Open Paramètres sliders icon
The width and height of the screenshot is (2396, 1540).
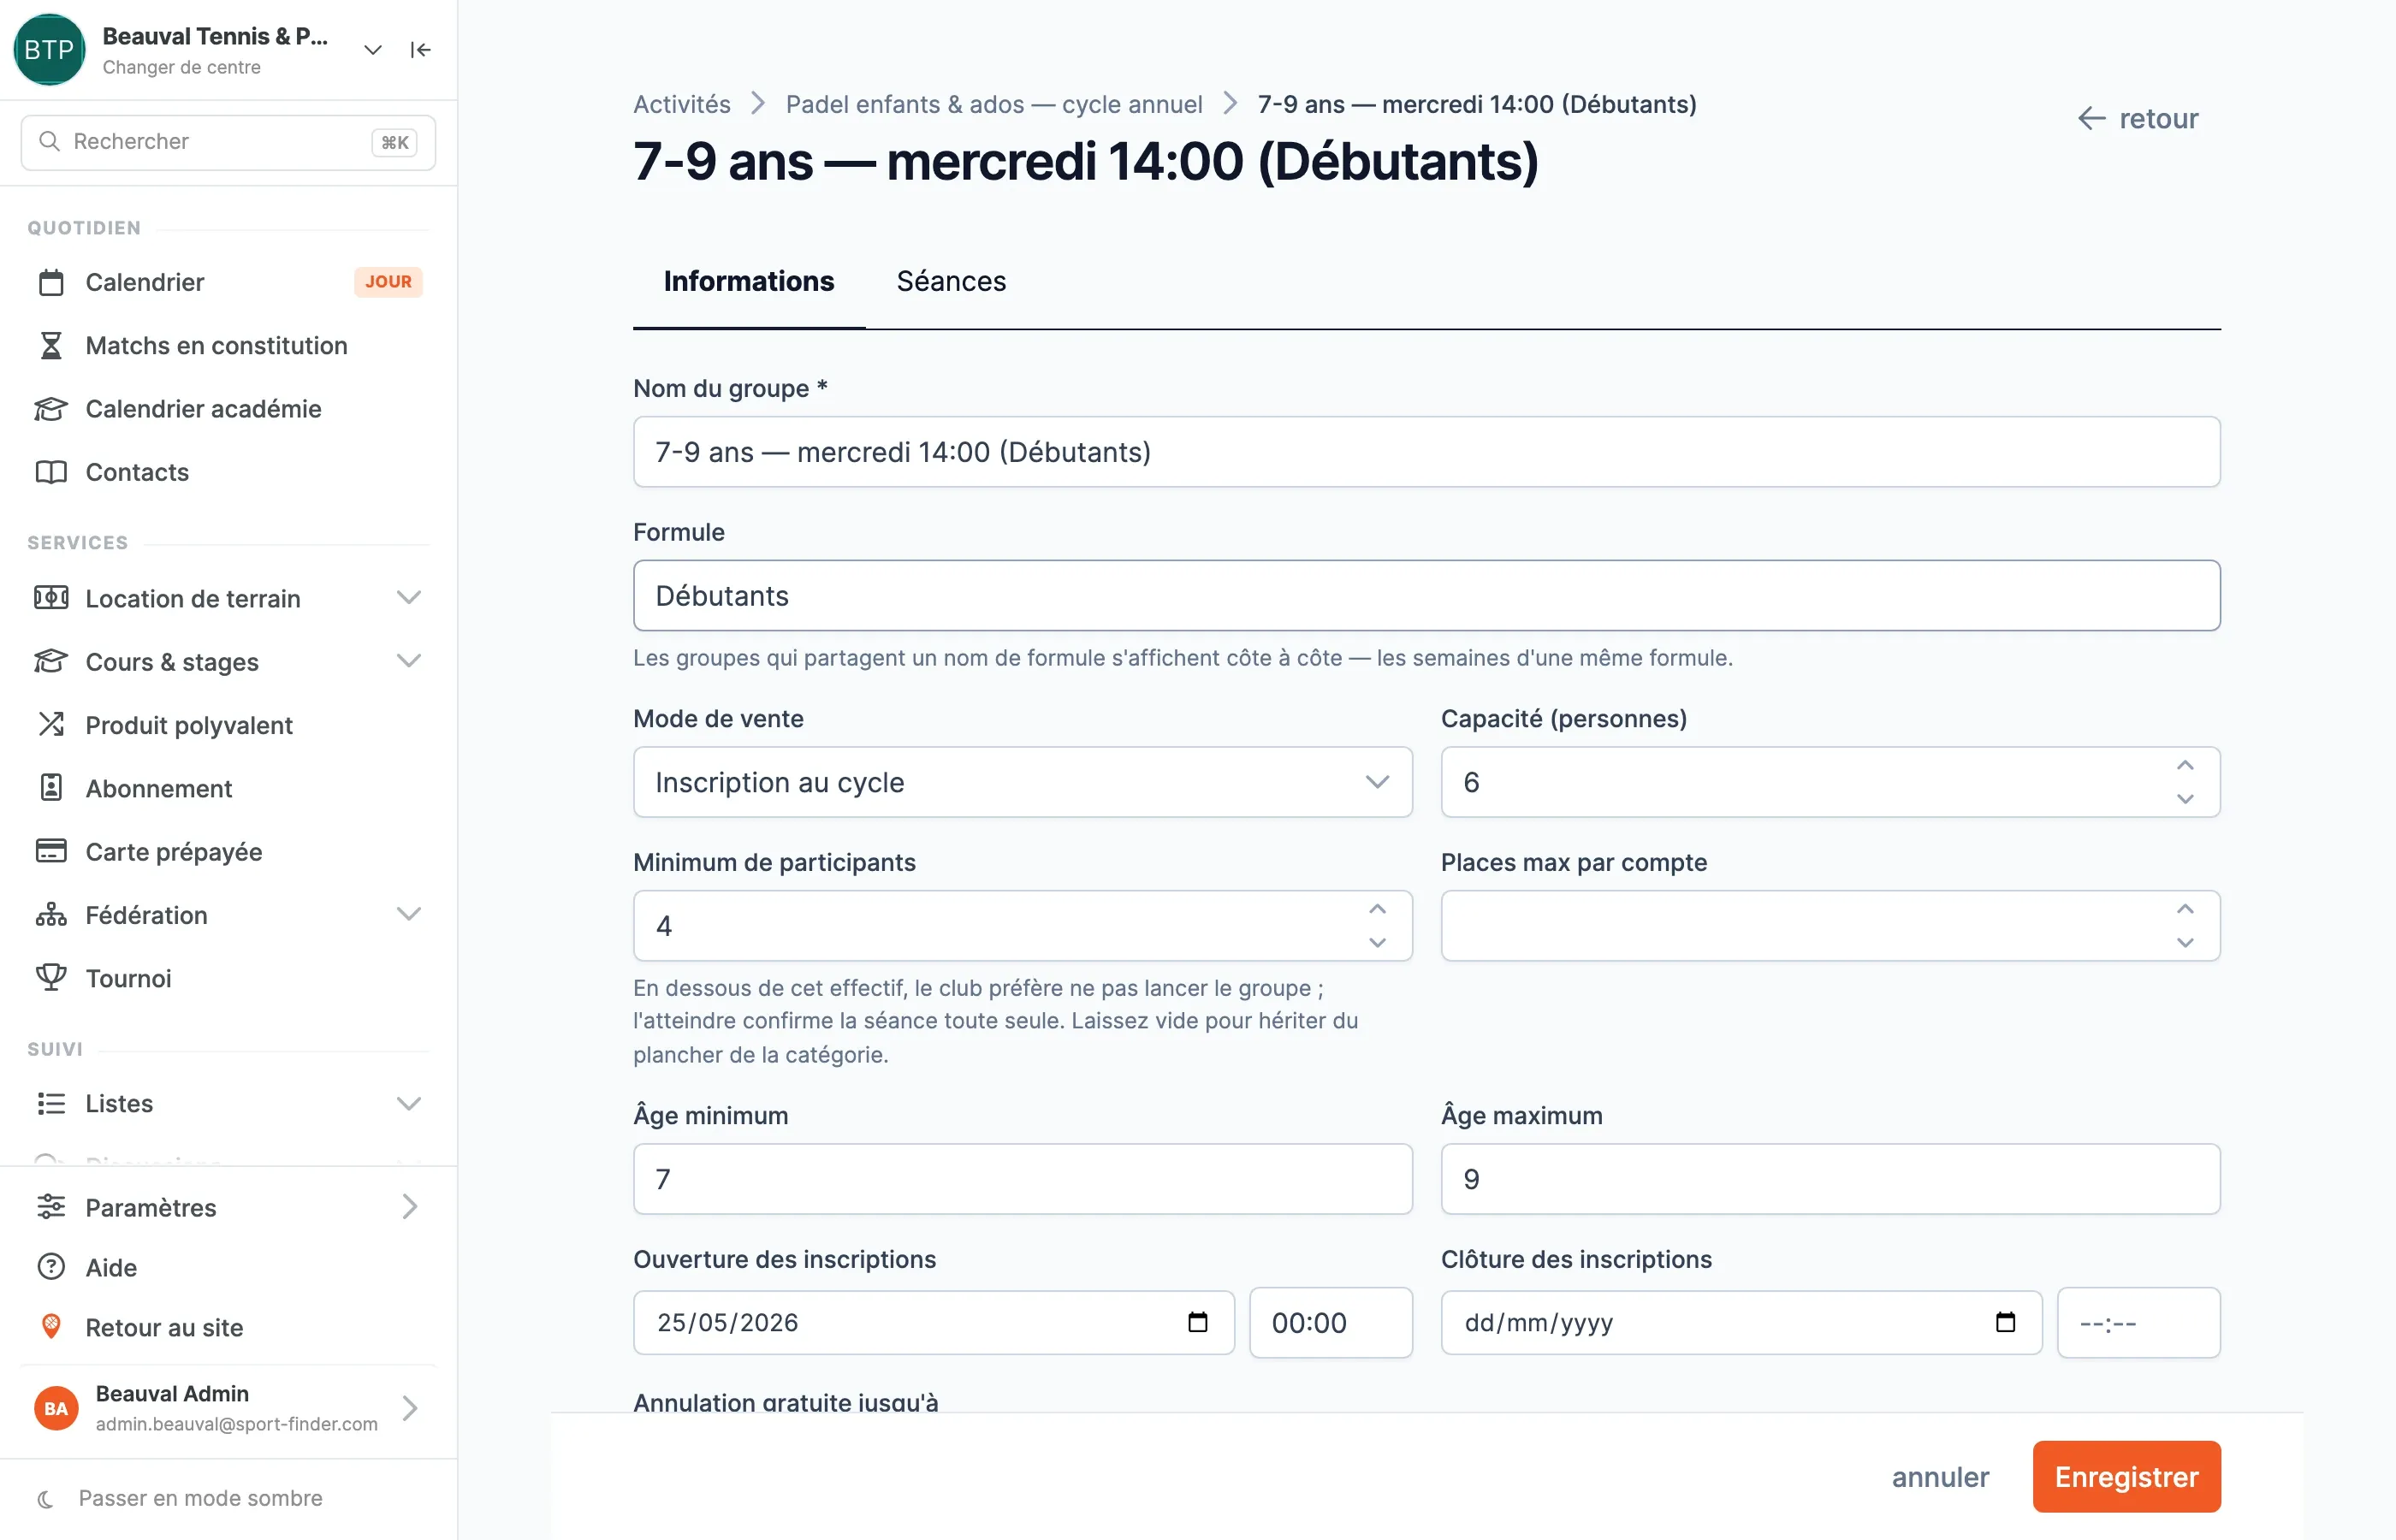51,1207
